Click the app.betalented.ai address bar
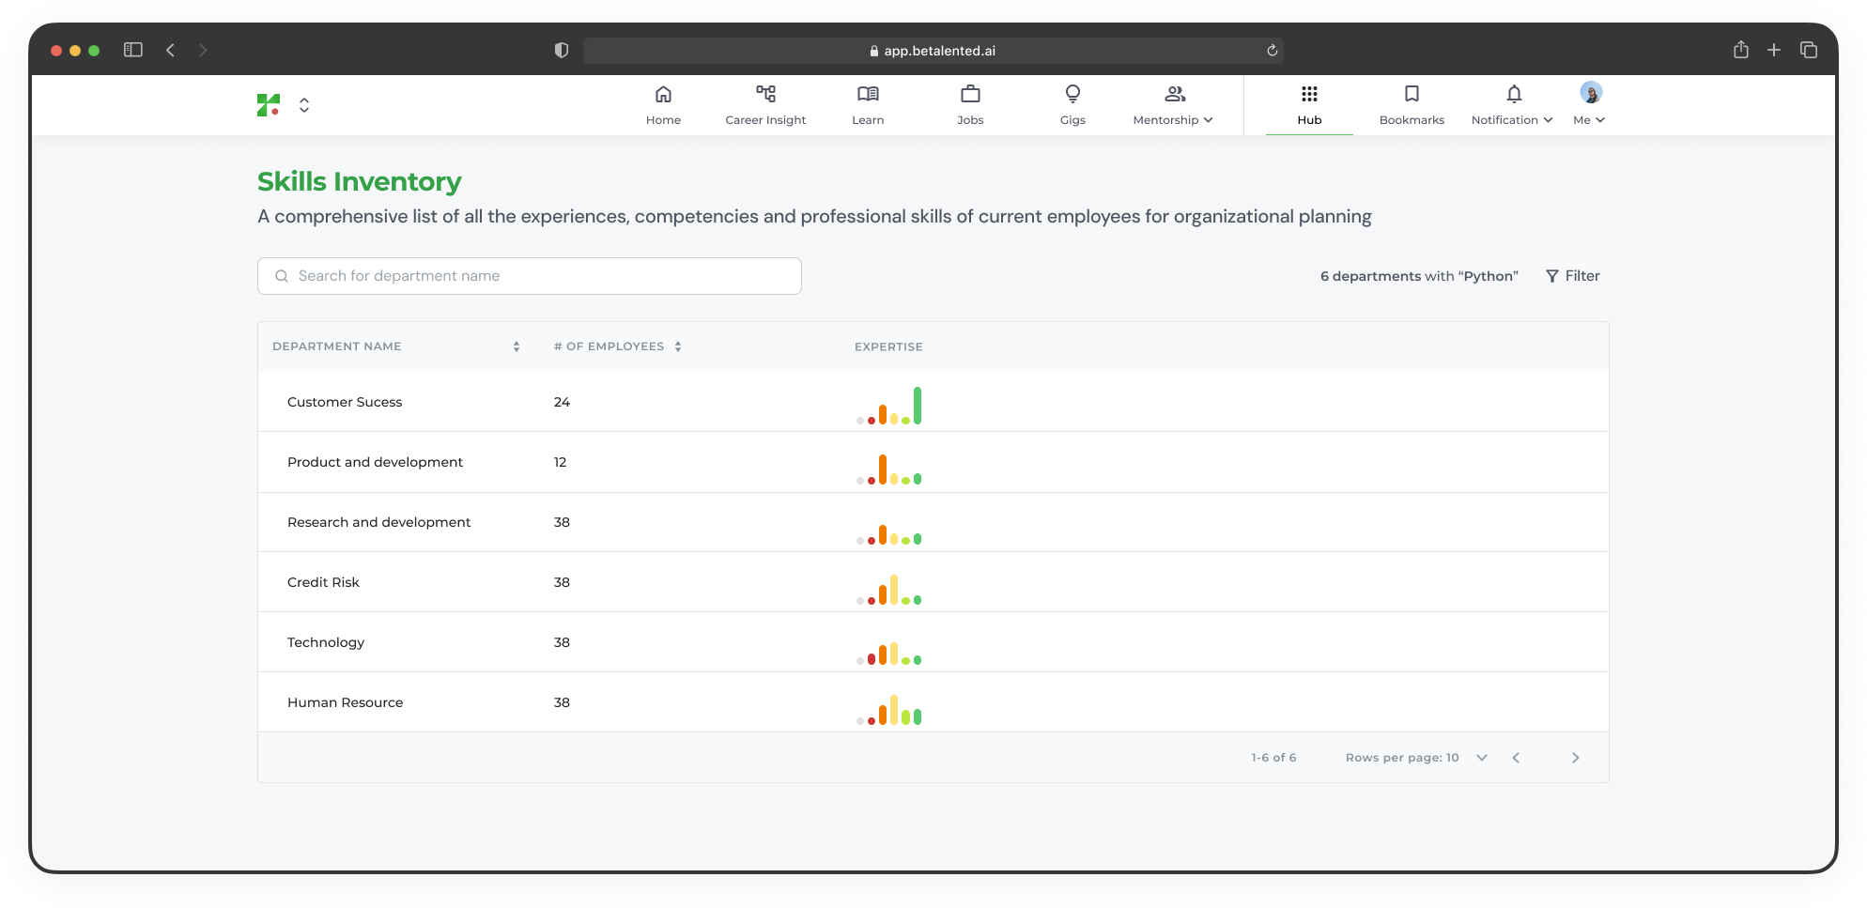The image size is (1867, 908). [933, 51]
